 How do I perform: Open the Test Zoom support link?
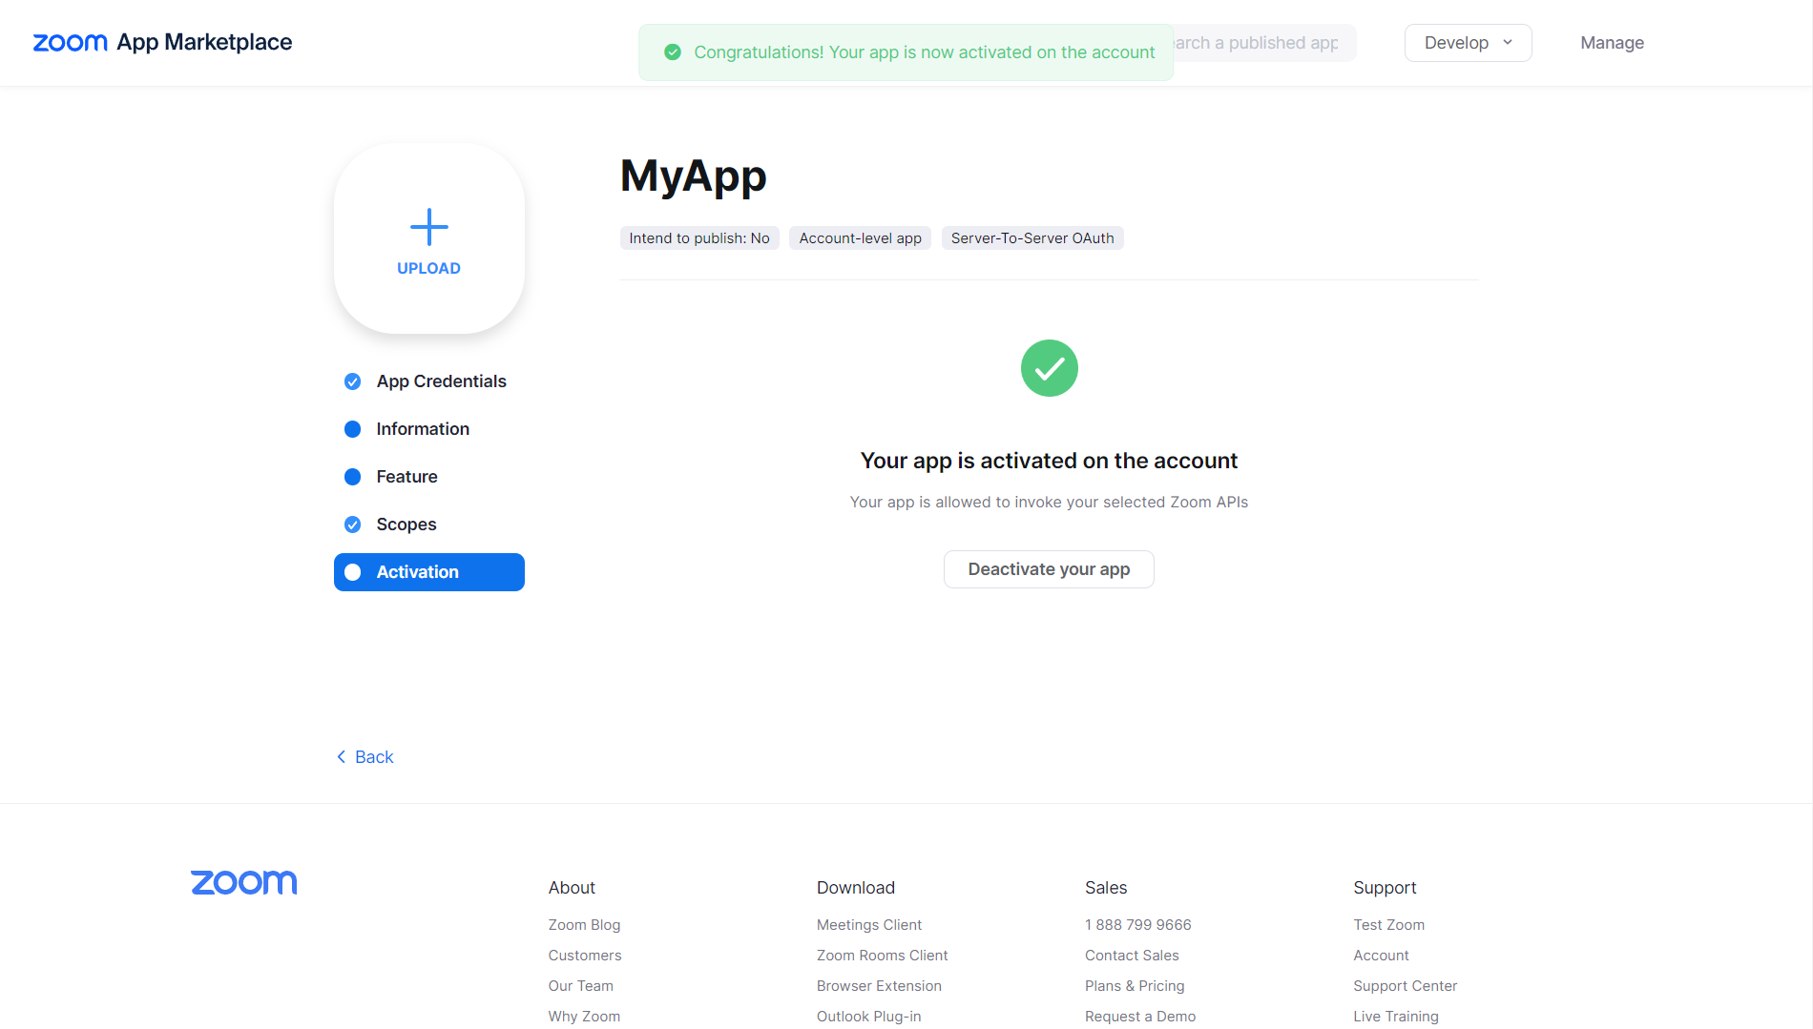pos(1388,925)
